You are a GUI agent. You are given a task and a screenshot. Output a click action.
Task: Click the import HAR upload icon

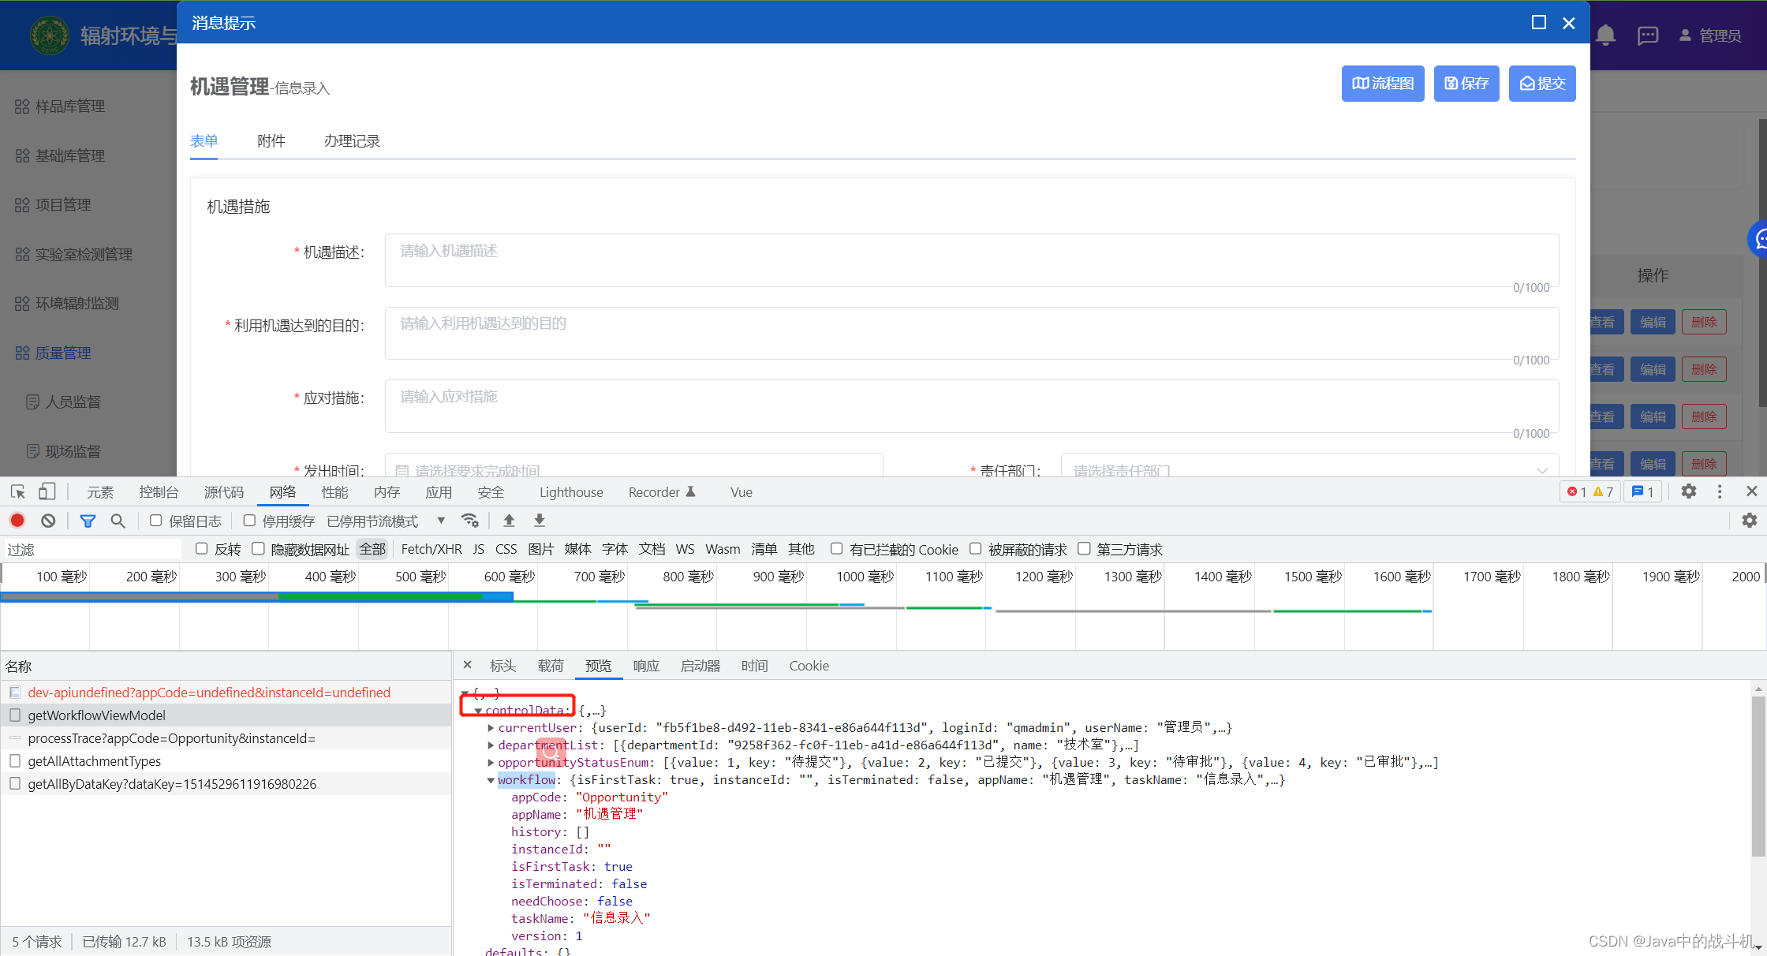509,521
